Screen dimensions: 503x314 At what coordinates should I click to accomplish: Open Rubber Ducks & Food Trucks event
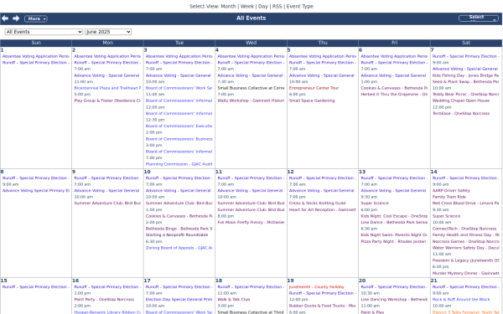coord(322,306)
